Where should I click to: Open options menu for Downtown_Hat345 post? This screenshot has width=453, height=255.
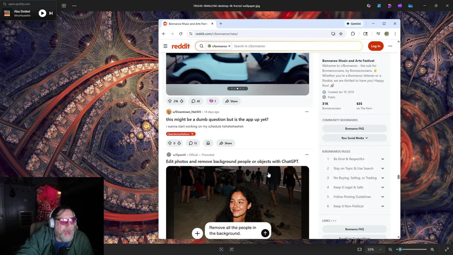pos(307,112)
